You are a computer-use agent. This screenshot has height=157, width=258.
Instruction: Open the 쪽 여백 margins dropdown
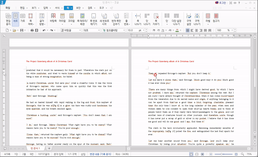(31, 19)
